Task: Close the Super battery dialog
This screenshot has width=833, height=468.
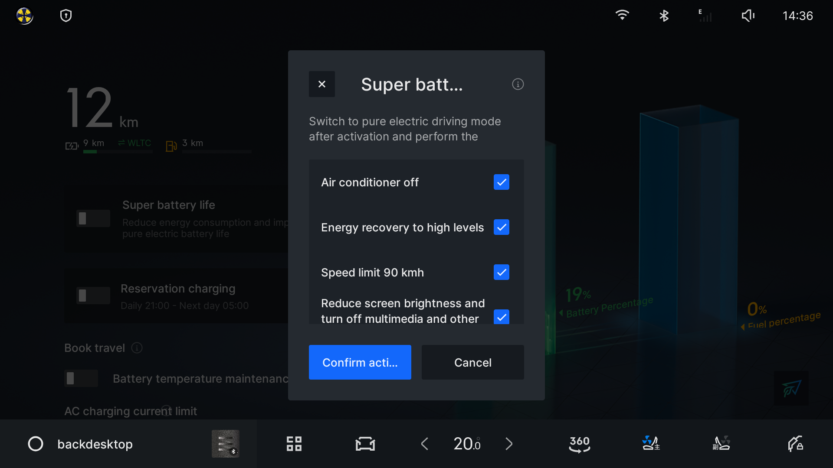Action: [x=321, y=84]
